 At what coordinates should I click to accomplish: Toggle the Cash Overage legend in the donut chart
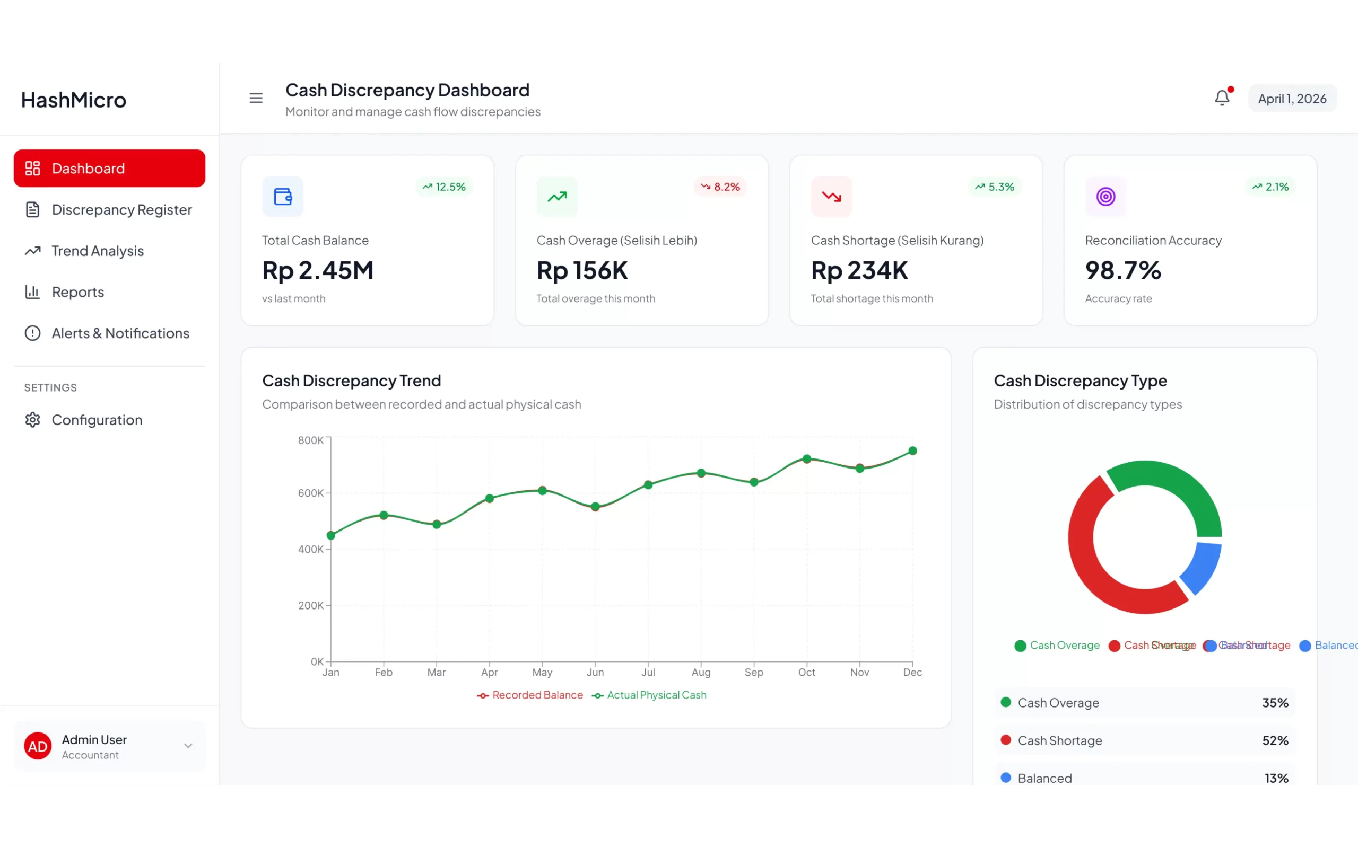tap(1057, 646)
